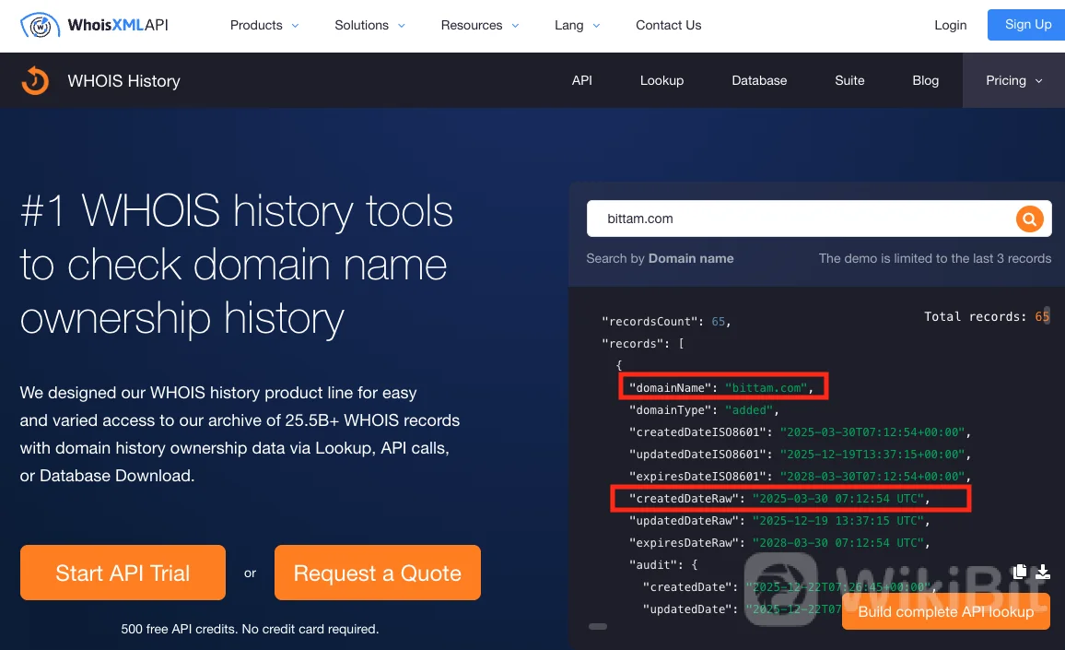Switch to the Lookup section
The image size is (1065, 650).
pyautogui.click(x=661, y=81)
